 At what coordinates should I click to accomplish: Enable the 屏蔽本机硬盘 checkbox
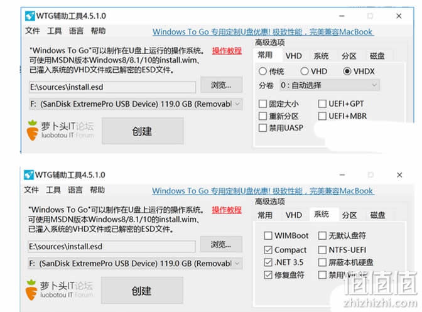322,262
